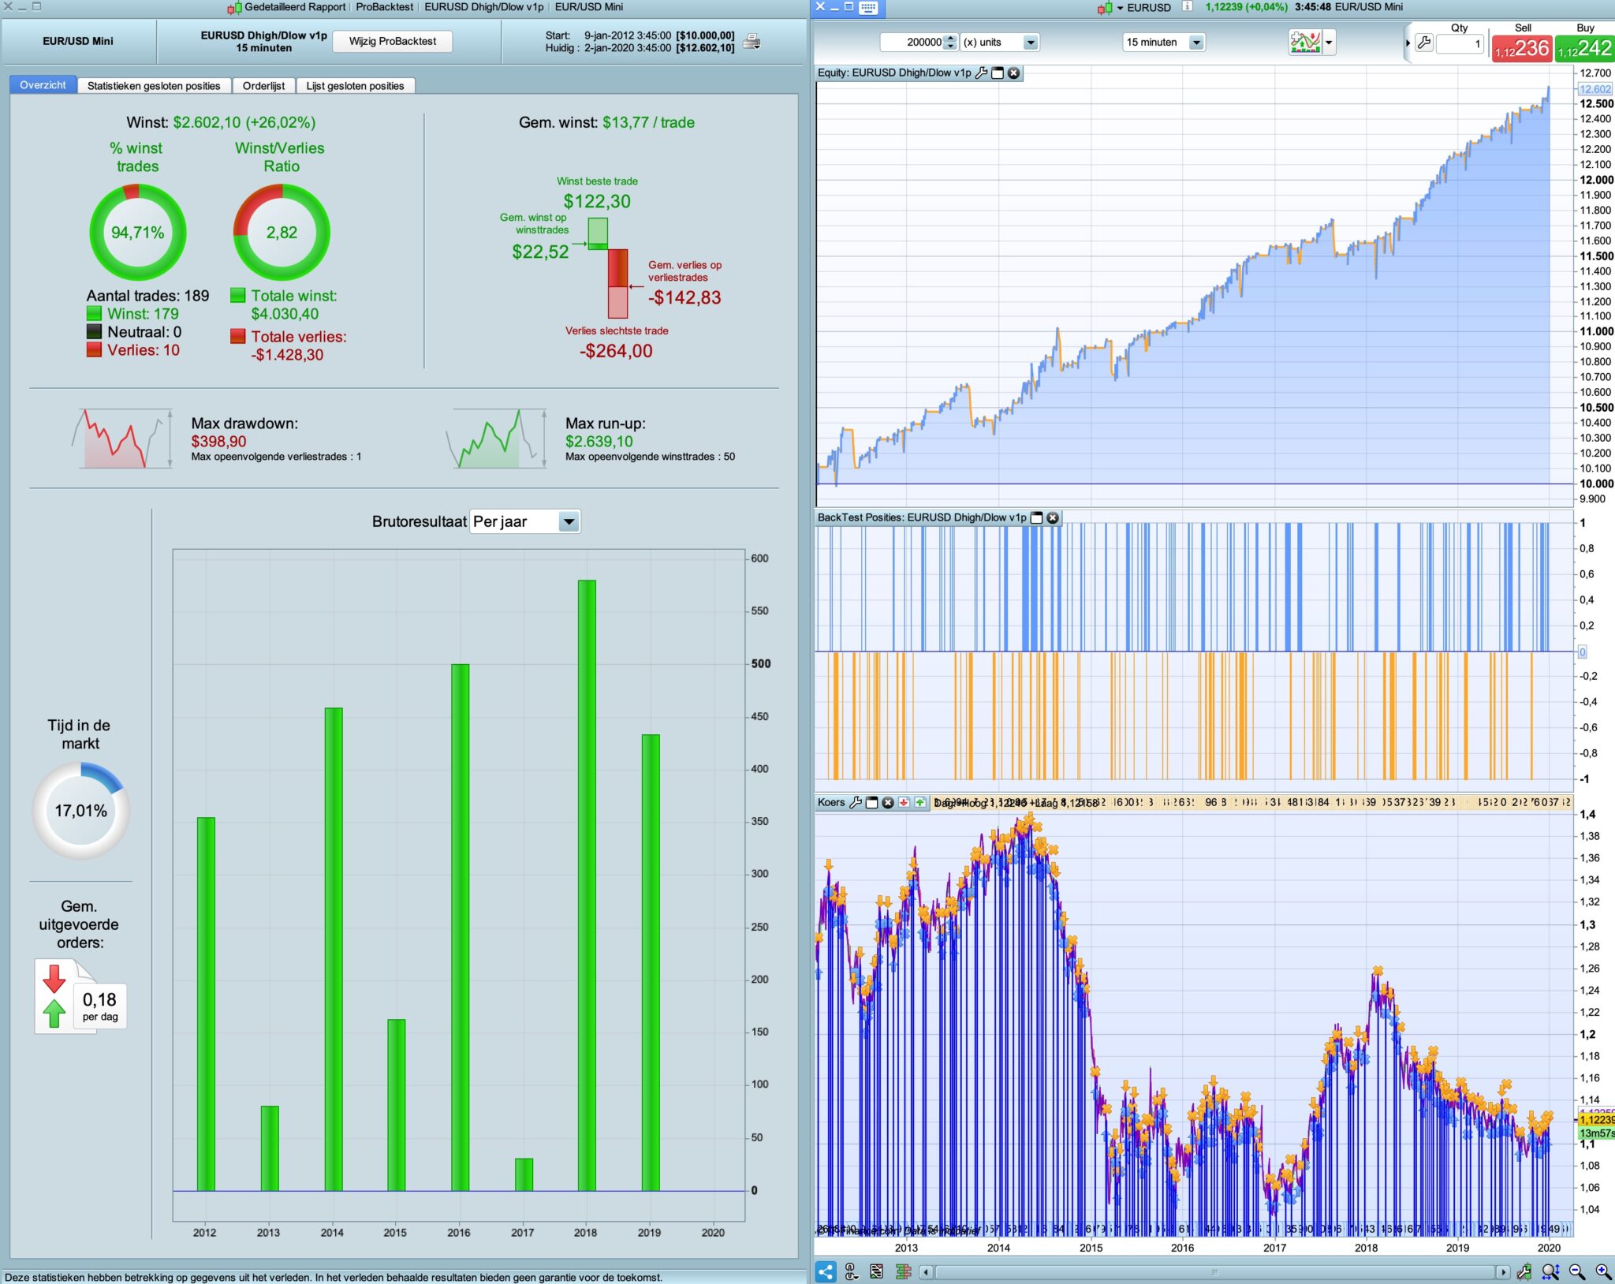Open the Statistieken gesloten posities tab

coord(154,86)
